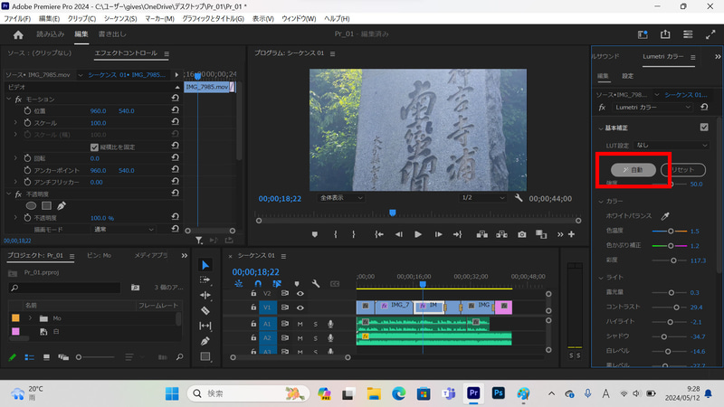The width and height of the screenshot is (724, 407).
Task: Open the Marker menu
Action: [159, 18]
